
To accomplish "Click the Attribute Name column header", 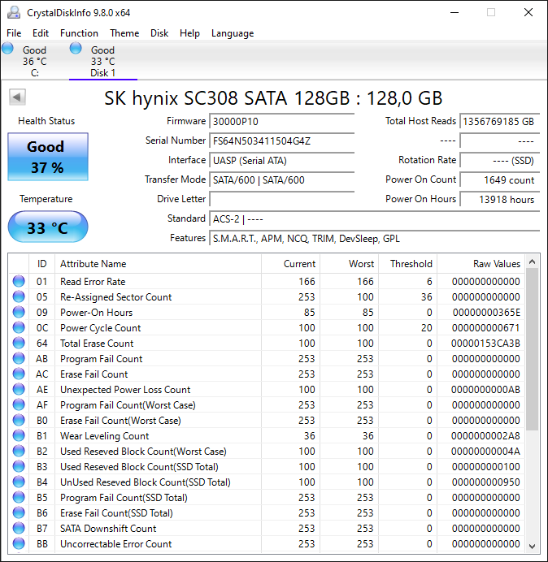I will tap(158, 264).
